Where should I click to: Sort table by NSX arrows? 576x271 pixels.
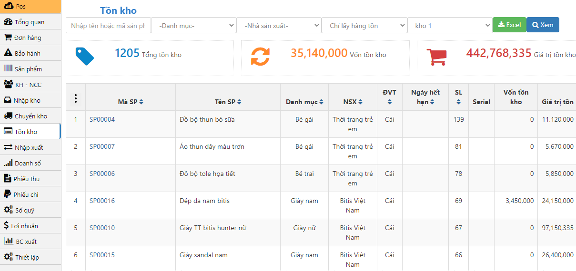[x=360, y=102]
